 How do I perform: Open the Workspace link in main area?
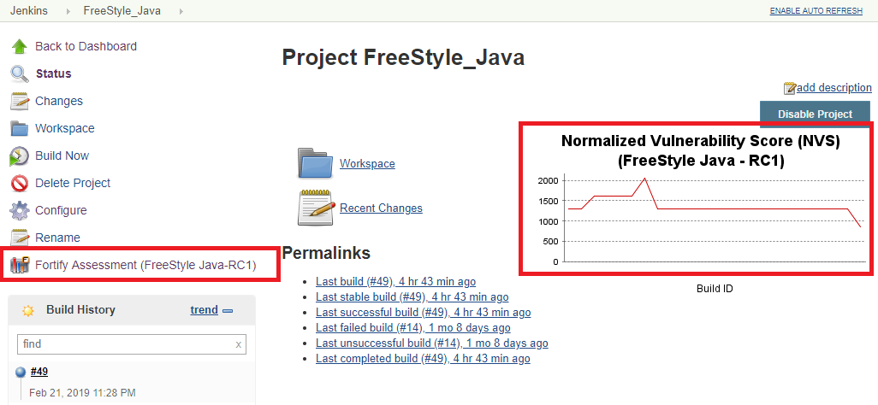click(367, 164)
